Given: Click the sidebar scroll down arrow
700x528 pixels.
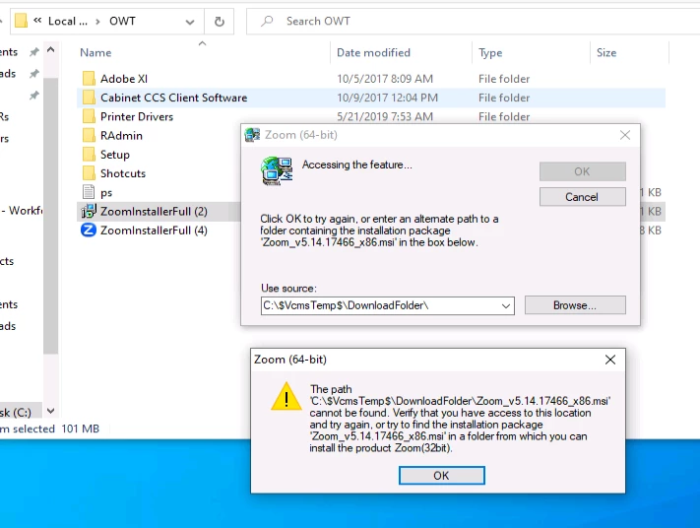Looking at the screenshot, I should click(x=51, y=411).
